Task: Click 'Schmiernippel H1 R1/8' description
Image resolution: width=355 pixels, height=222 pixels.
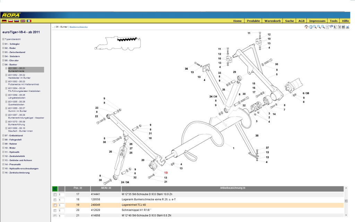Action: coord(136,210)
